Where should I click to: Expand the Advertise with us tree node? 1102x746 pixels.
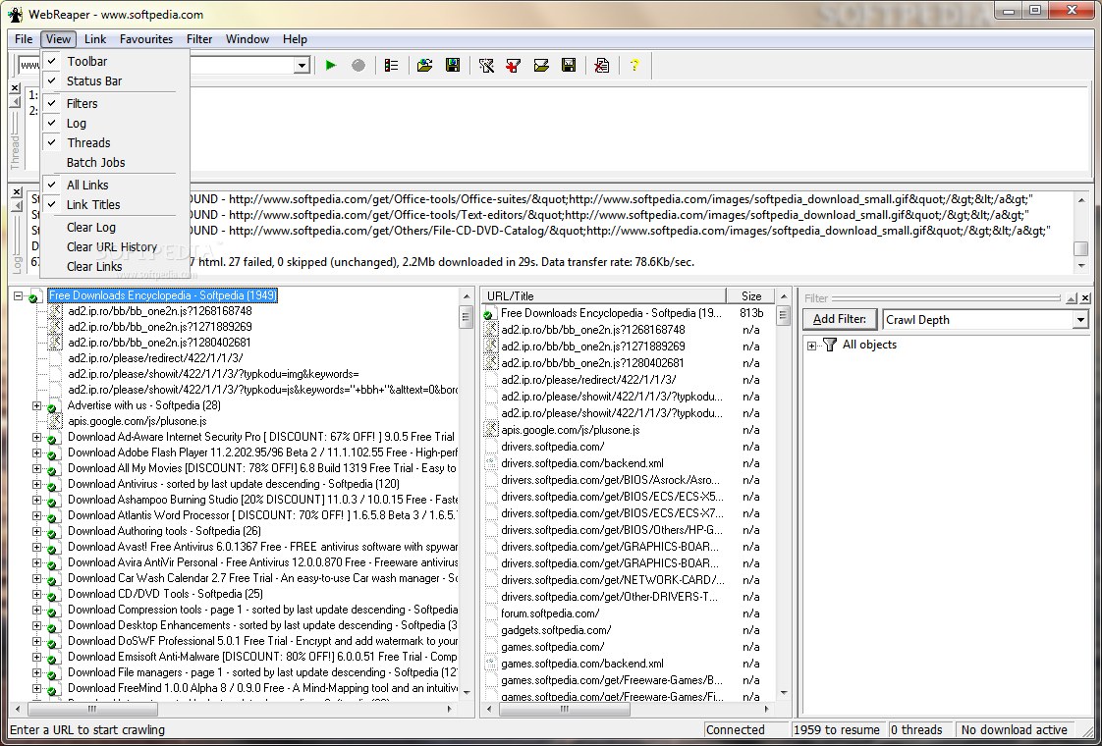[x=37, y=405]
